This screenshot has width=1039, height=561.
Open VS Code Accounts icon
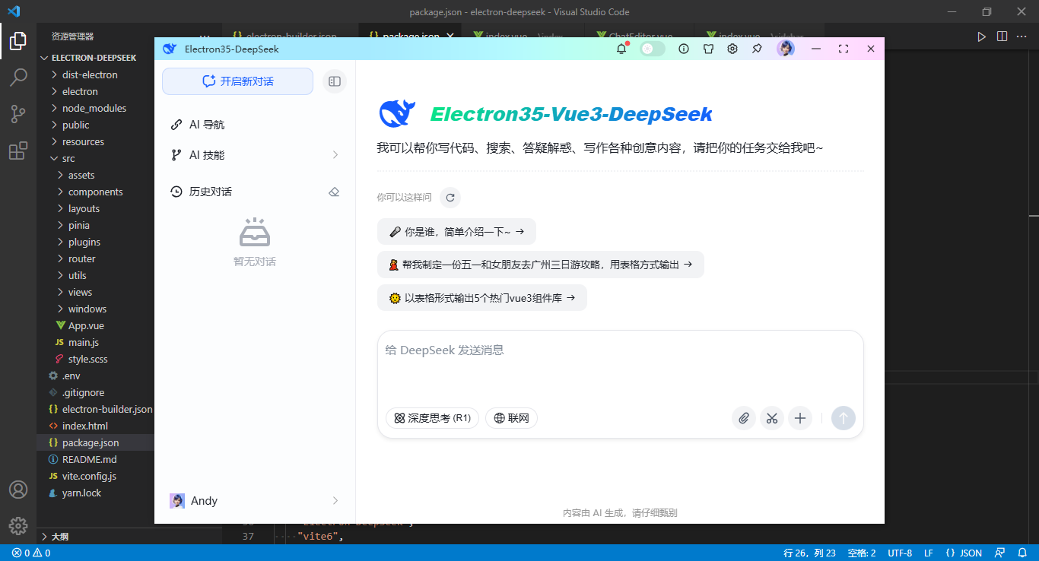coord(18,490)
